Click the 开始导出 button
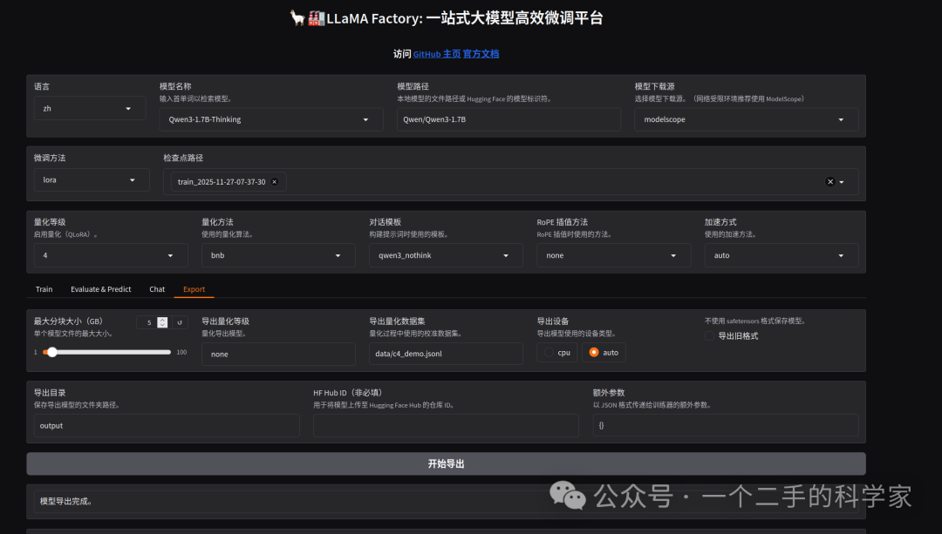942x534 pixels. [x=446, y=463]
